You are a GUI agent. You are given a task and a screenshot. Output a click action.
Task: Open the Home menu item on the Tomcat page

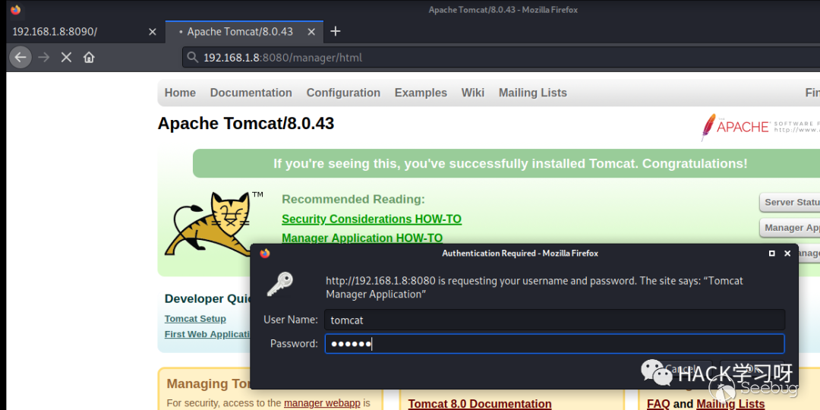180,93
